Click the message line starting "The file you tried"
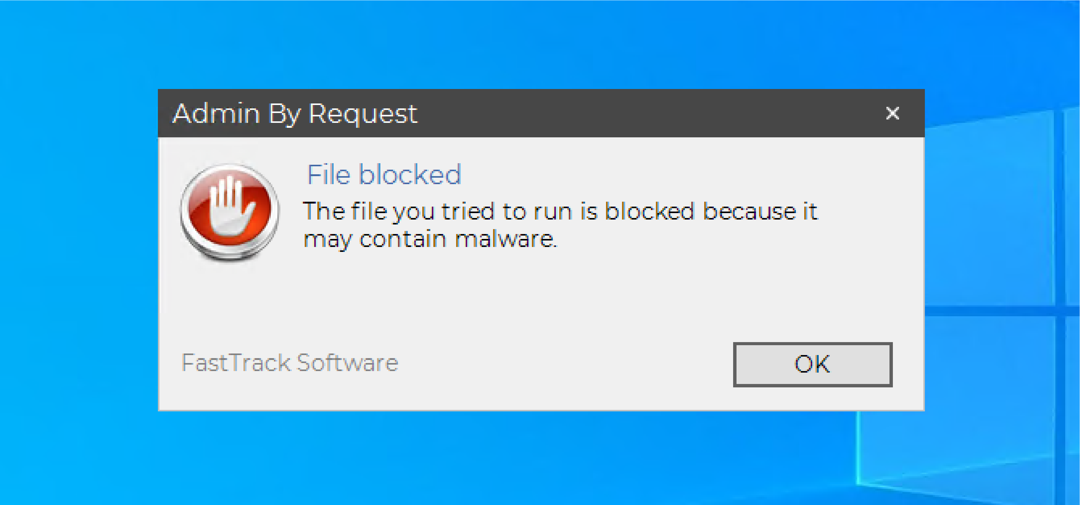The width and height of the screenshot is (1080, 505). click(560, 211)
